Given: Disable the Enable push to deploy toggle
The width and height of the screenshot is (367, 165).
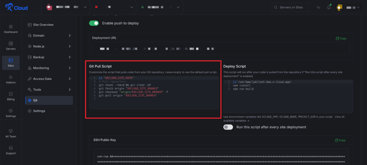Looking at the screenshot, I should pyautogui.click(x=94, y=23).
